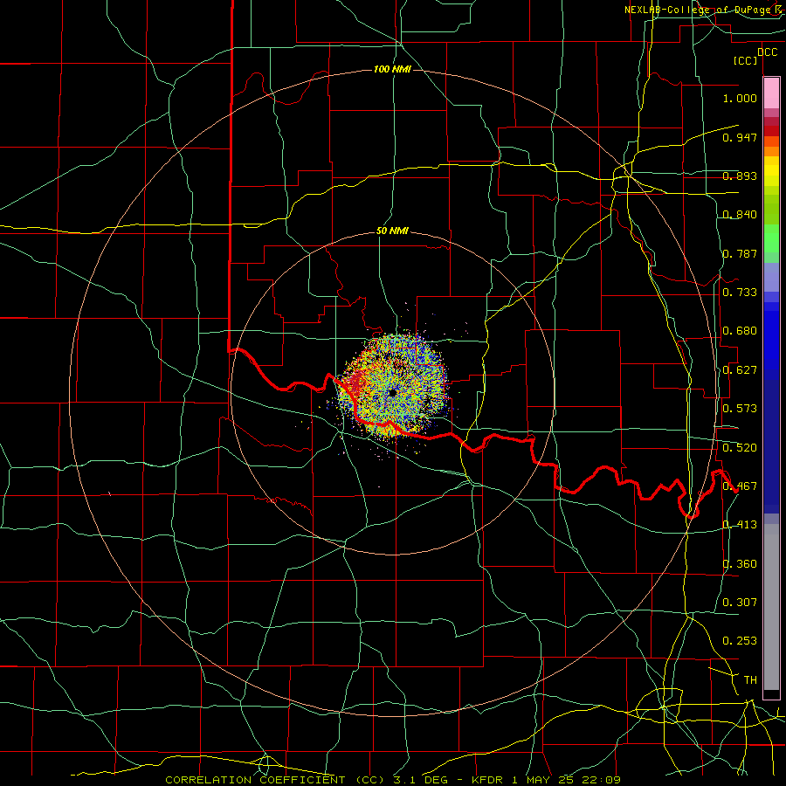This screenshot has width=786, height=786.
Task: Select the 0.253 color scale value
Action: (x=740, y=641)
